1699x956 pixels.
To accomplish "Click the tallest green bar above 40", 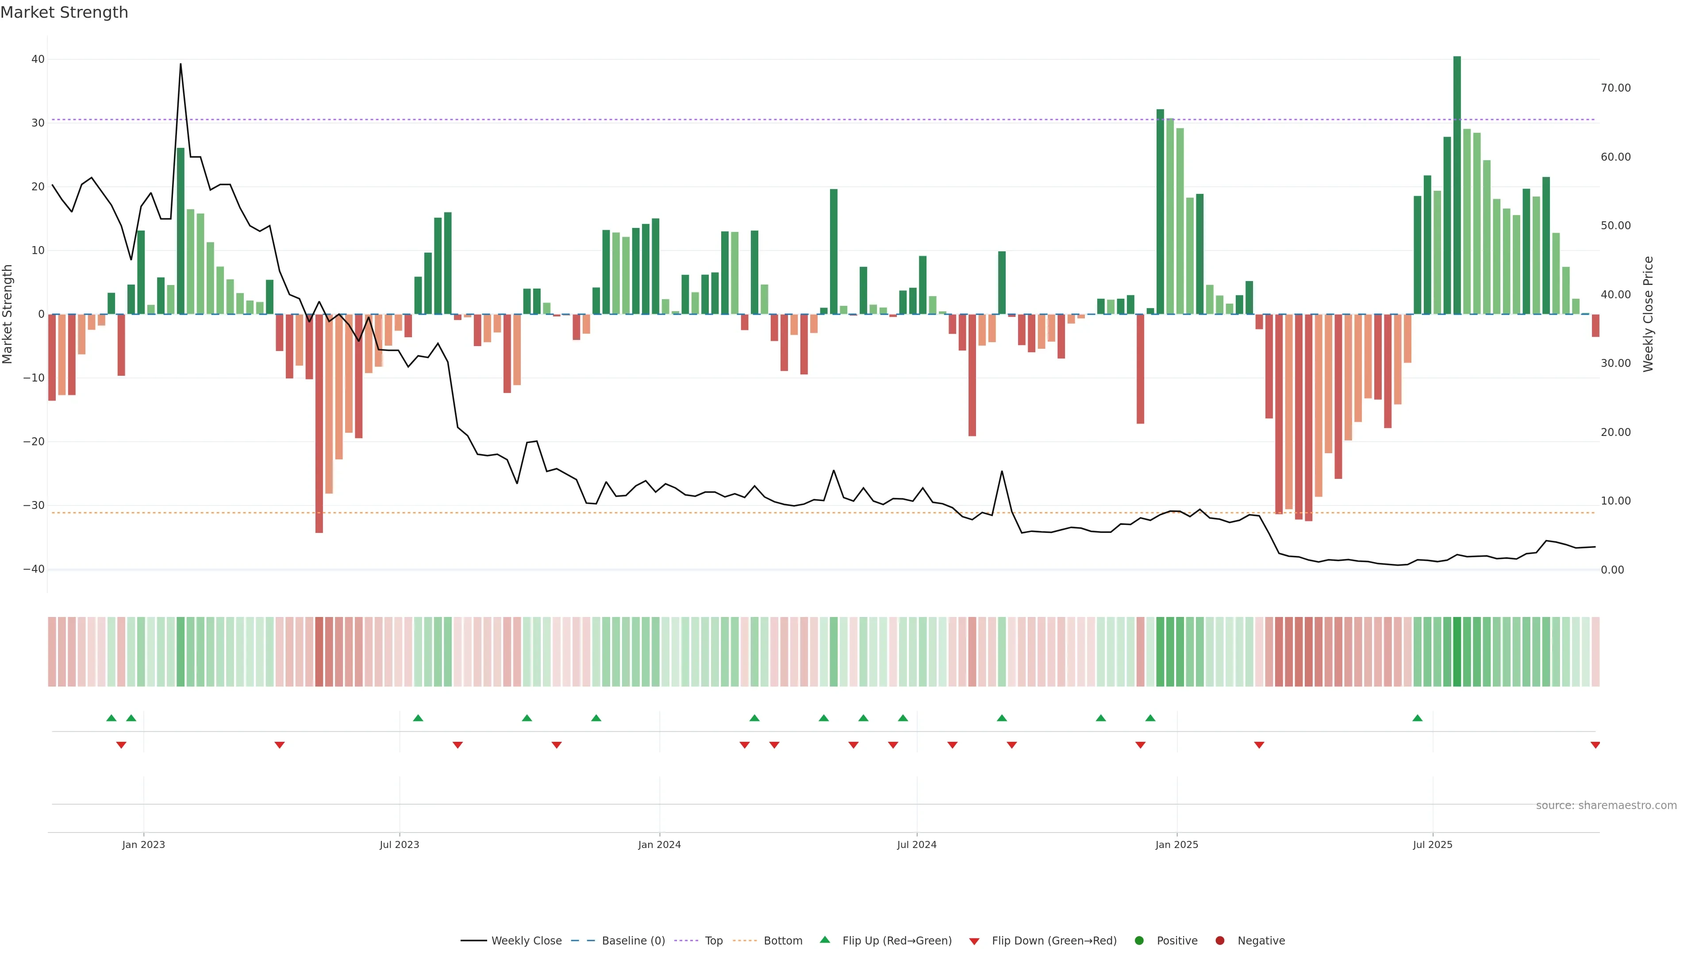I will (x=1457, y=185).
